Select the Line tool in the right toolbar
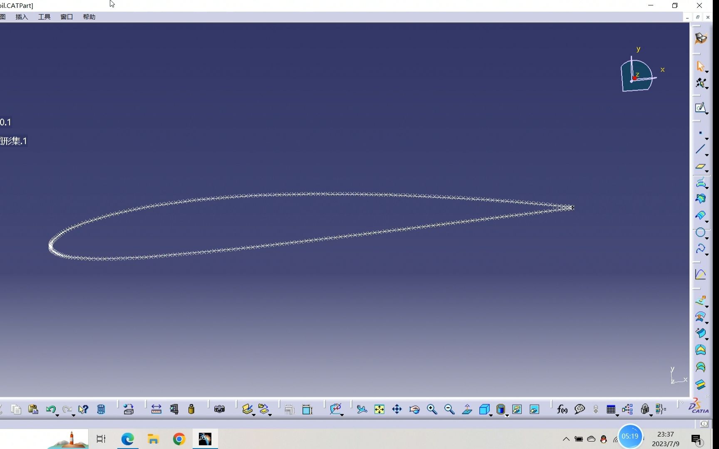719x449 pixels. (x=701, y=149)
